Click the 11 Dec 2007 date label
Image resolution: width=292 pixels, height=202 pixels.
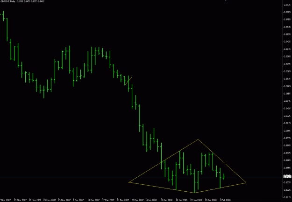coord(93,200)
